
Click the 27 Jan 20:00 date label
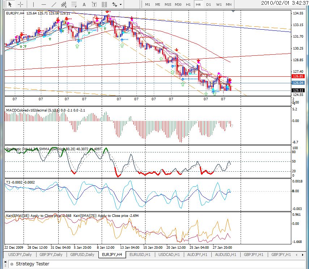pyautogui.click(x=222, y=247)
